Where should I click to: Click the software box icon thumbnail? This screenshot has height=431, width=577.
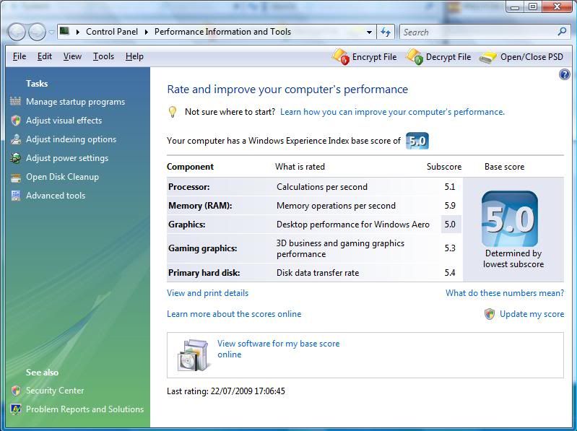(193, 354)
